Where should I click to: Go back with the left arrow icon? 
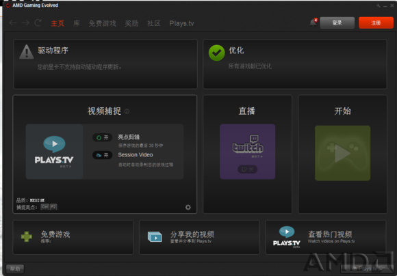pos(13,23)
